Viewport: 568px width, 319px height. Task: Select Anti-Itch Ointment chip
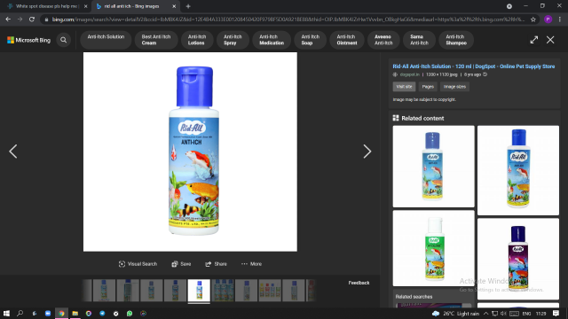[347, 39]
